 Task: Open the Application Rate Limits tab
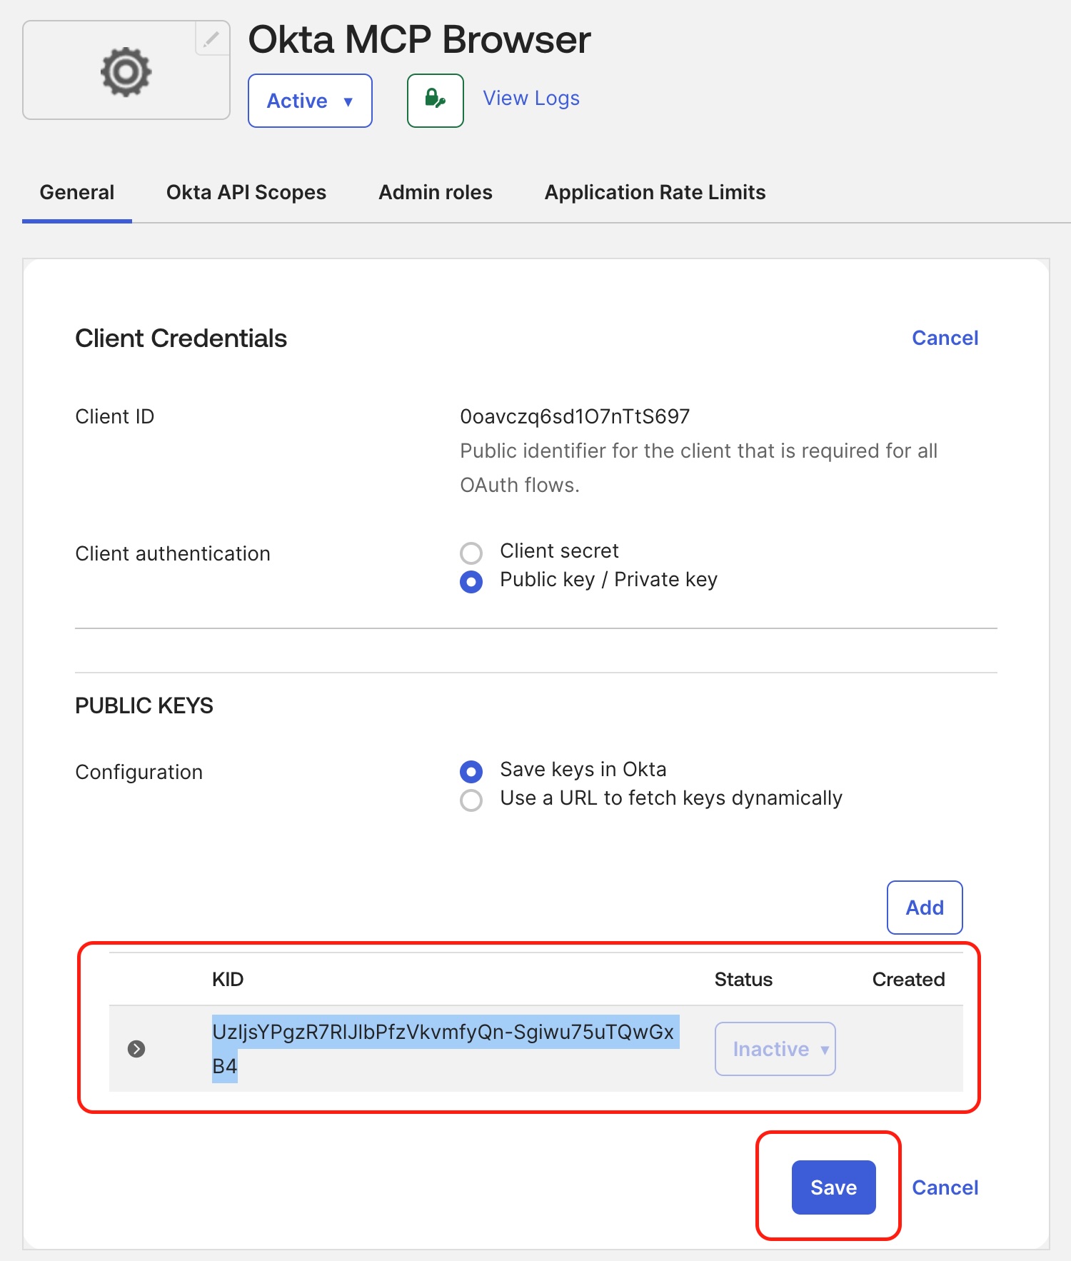[x=655, y=193]
